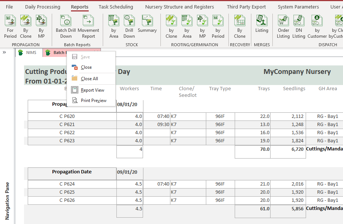Open Dispatch DN Listing report
The image size is (343, 224).
(299, 27)
